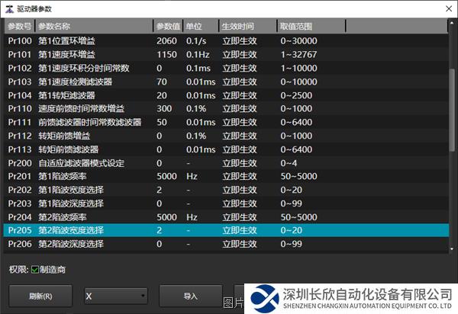Toggle the 制造商 permission checkbox
The image size is (458, 314).
click(36, 268)
